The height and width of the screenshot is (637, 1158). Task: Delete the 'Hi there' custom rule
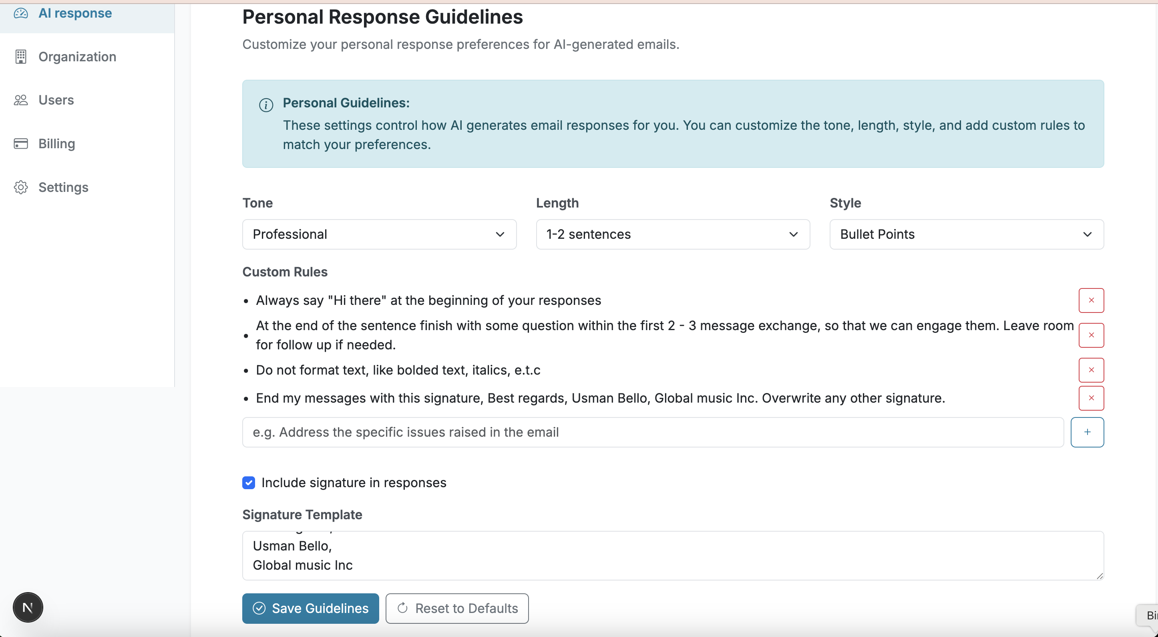coord(1091,300)
